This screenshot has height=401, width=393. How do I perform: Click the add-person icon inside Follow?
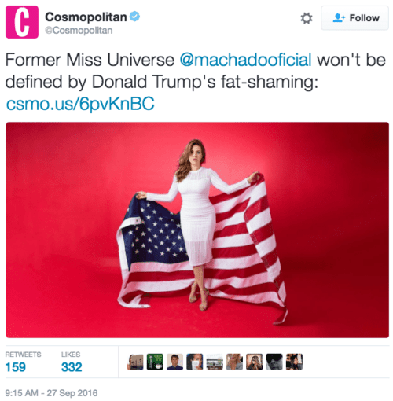click(x=339, y=18)
